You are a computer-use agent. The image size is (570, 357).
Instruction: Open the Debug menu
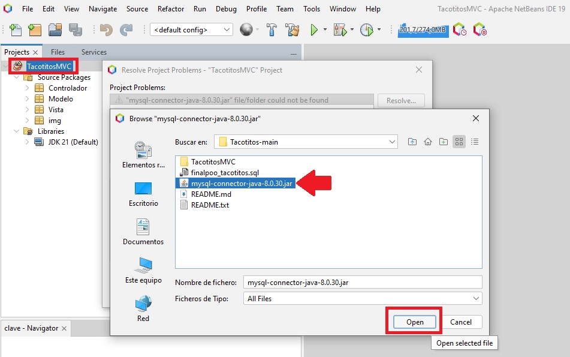click(226, 9)
